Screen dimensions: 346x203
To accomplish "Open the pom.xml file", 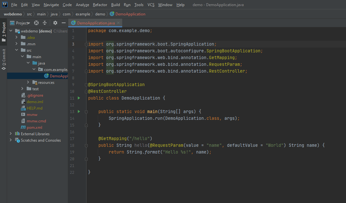I will [33, 127].
